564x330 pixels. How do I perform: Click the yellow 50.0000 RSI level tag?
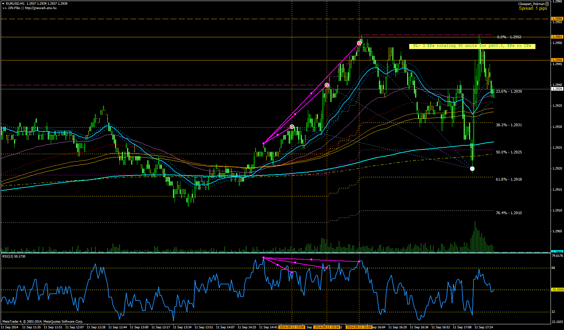click(557, 289)
